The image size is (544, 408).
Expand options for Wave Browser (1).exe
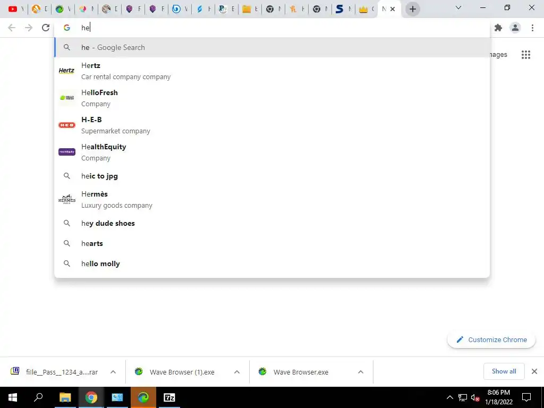point(237,372)
